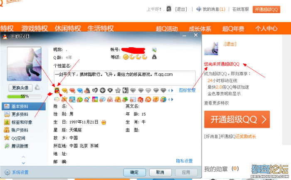
Task: Click the red icon with number 3
Action: click(x=141, y=100)
